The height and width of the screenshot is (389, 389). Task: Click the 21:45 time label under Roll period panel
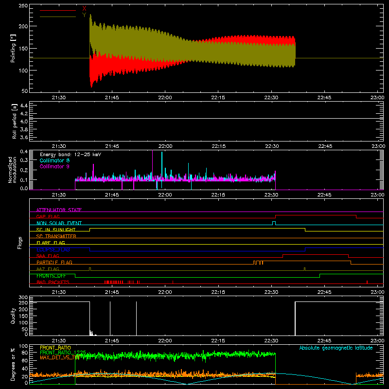[x=112, y=146]
